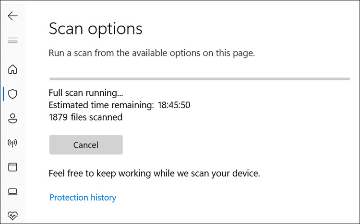360x224 pixels.
Task: Click the 'Run a scan' description text
Action: [152, 53]
